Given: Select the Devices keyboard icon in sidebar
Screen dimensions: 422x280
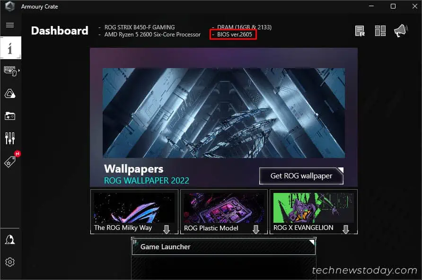Looking at the screenshot, I should [x=10, y=70].
